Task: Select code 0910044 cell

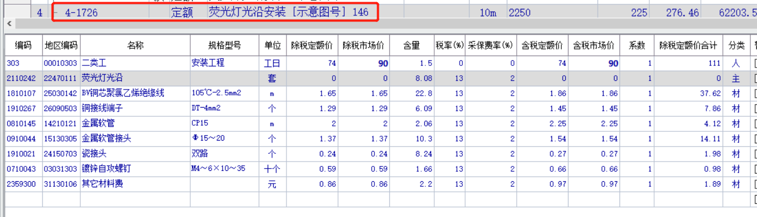Action: tap(23, 139)
